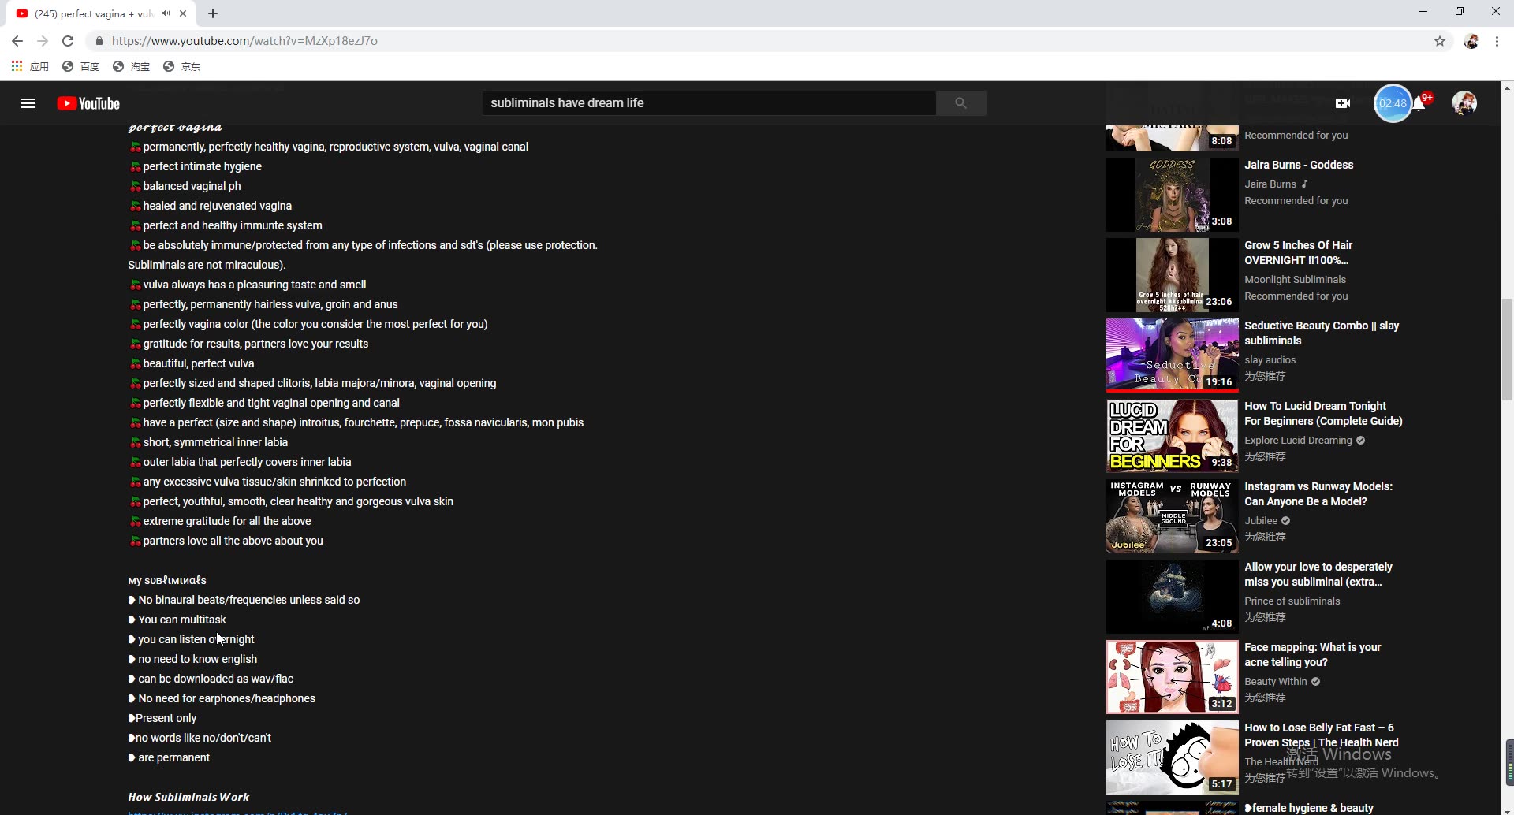Open 'Allow your love to desperately miss you' title

(1318, 575)
